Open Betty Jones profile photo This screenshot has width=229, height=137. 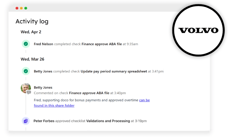pyautogui.click(x=26, y=88)
